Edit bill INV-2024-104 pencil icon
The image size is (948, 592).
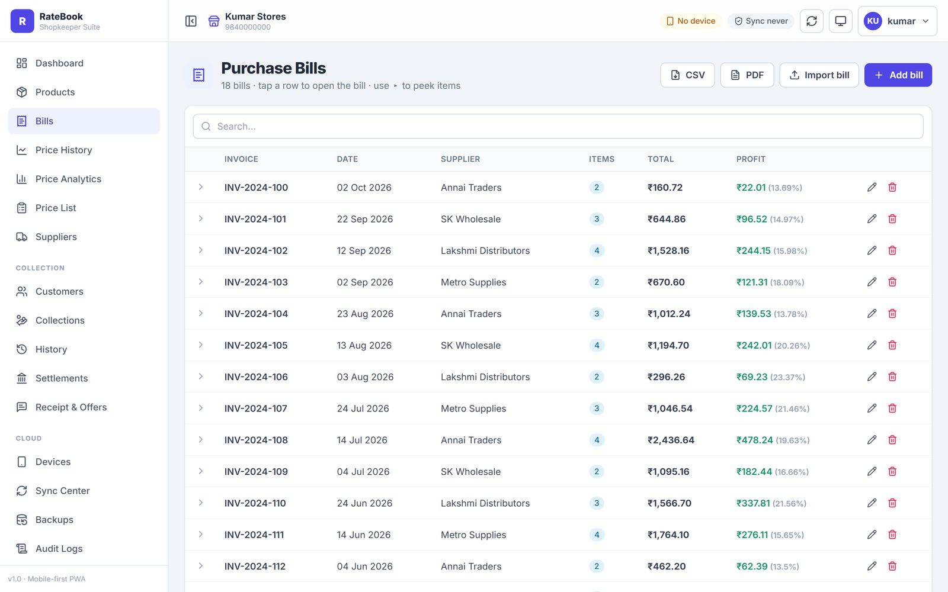tap(872, 314)
